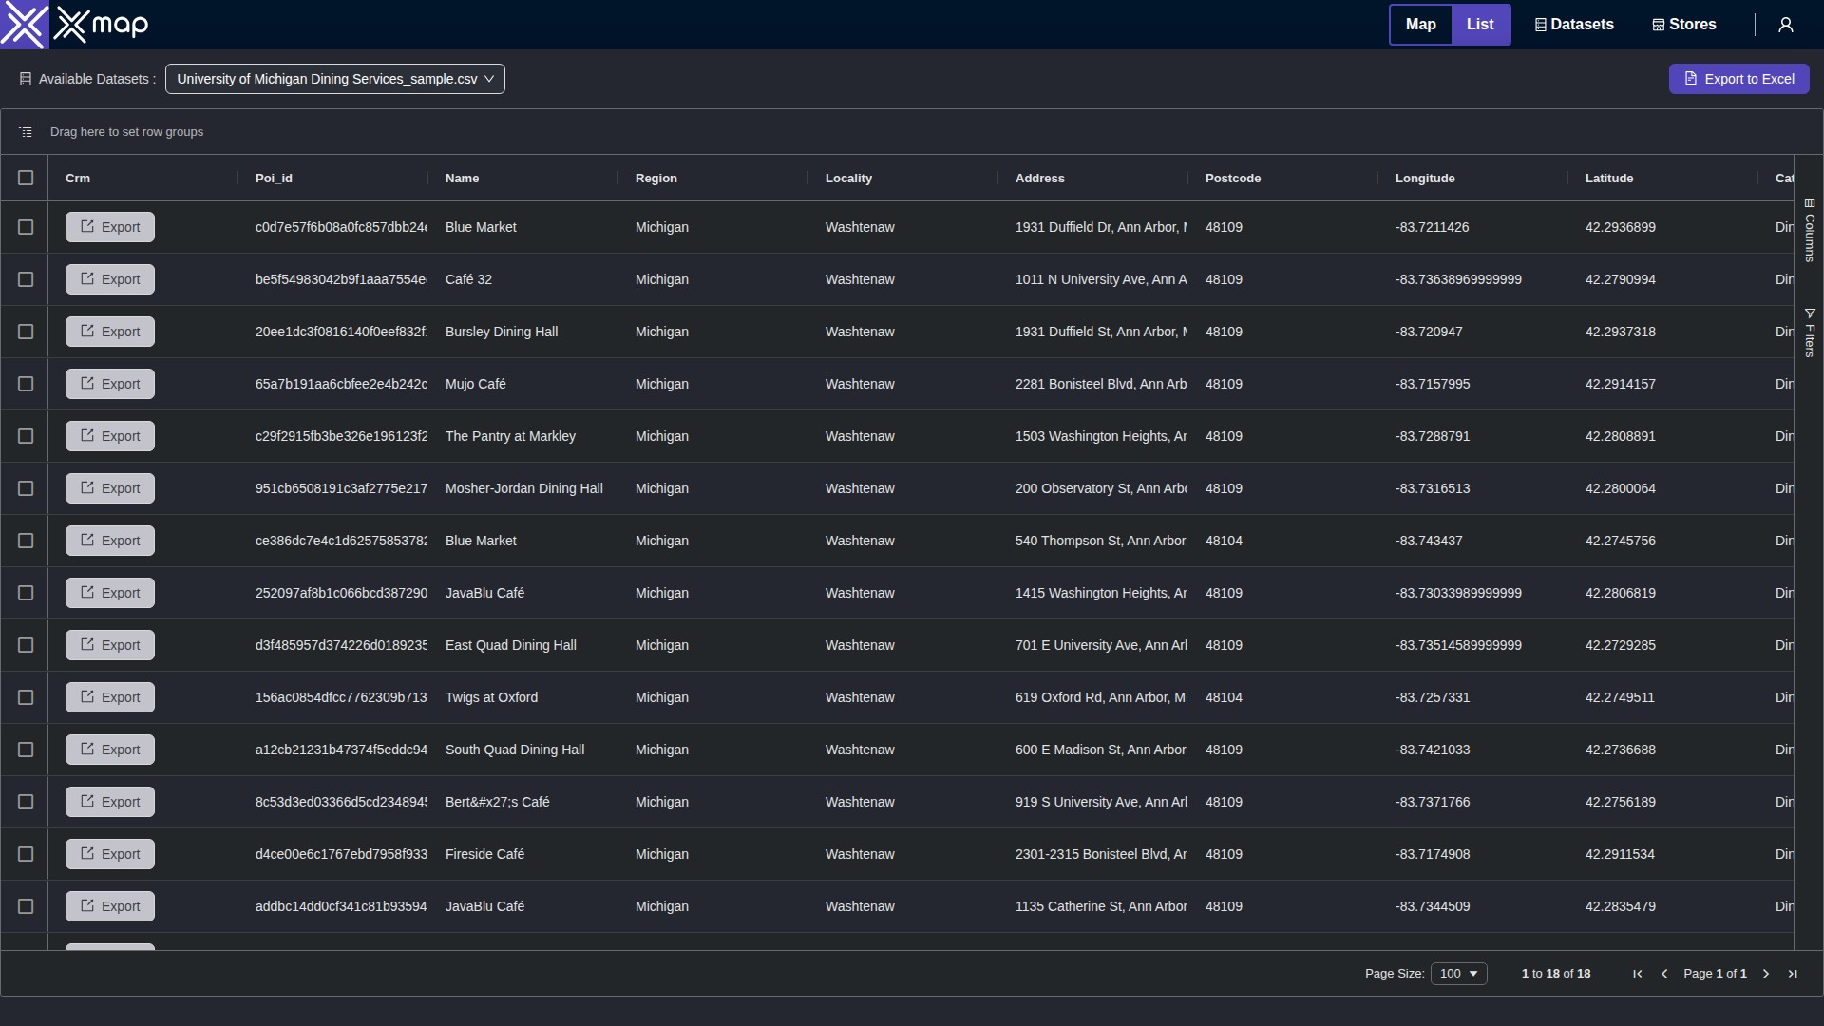Open the Columns side panel
1824x1026 pixels.
pos(1810,230)
